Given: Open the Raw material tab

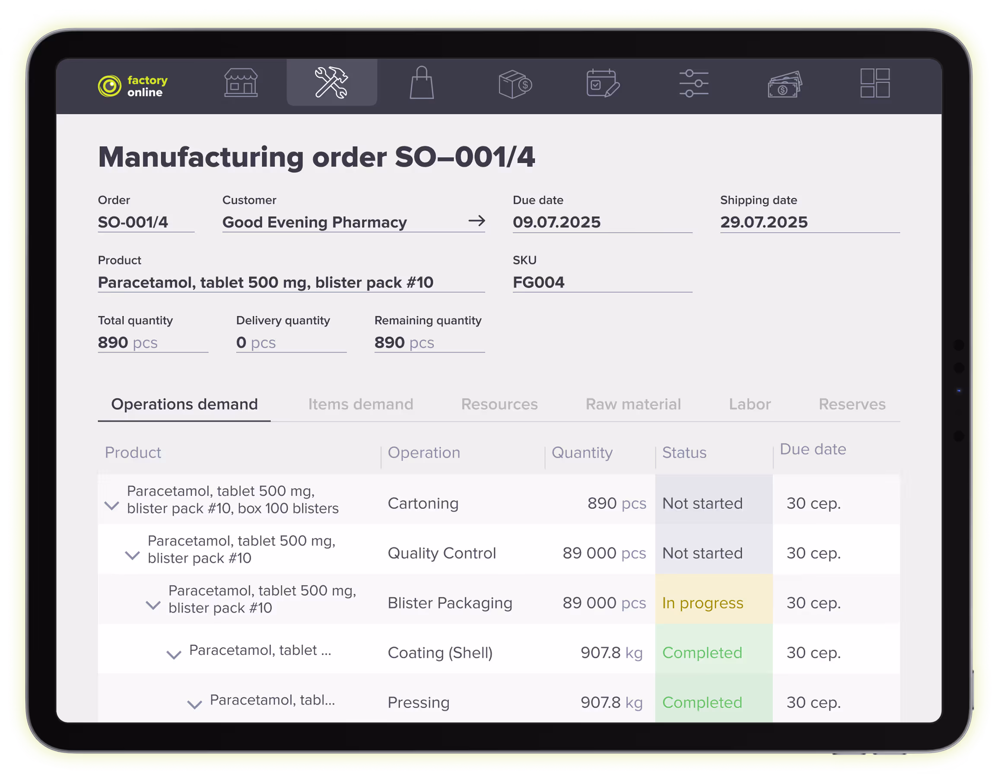Looking at the screenshot, I should [633, 404].
